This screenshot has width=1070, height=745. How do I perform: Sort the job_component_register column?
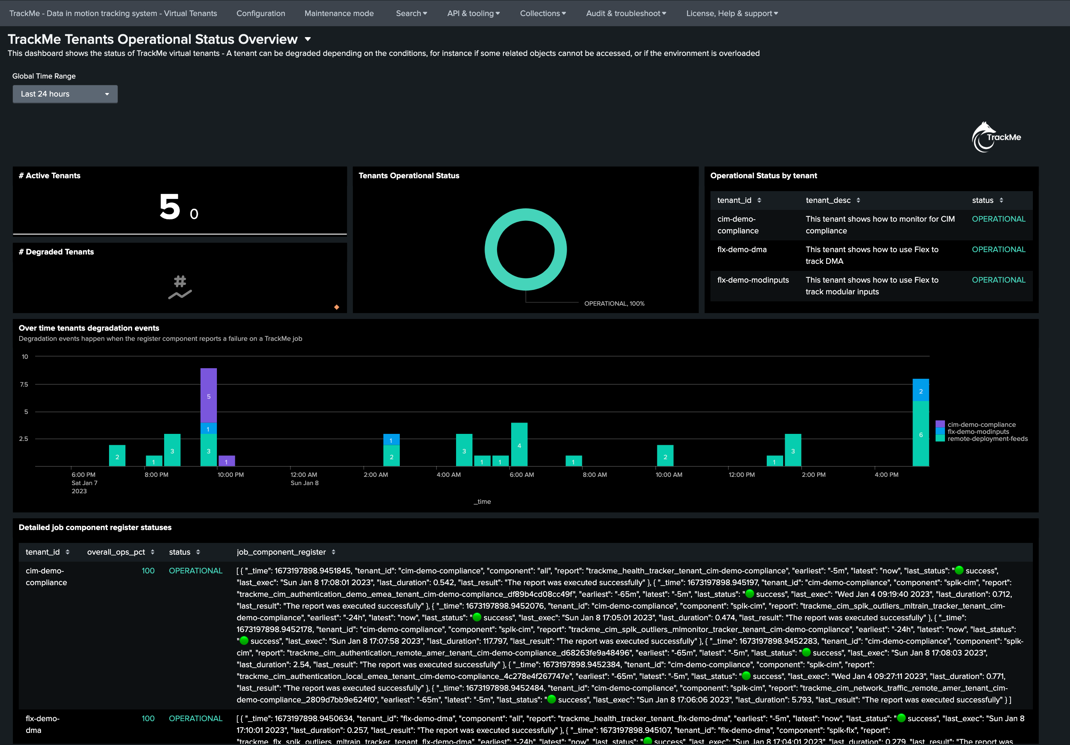click(x=334, y=552)
